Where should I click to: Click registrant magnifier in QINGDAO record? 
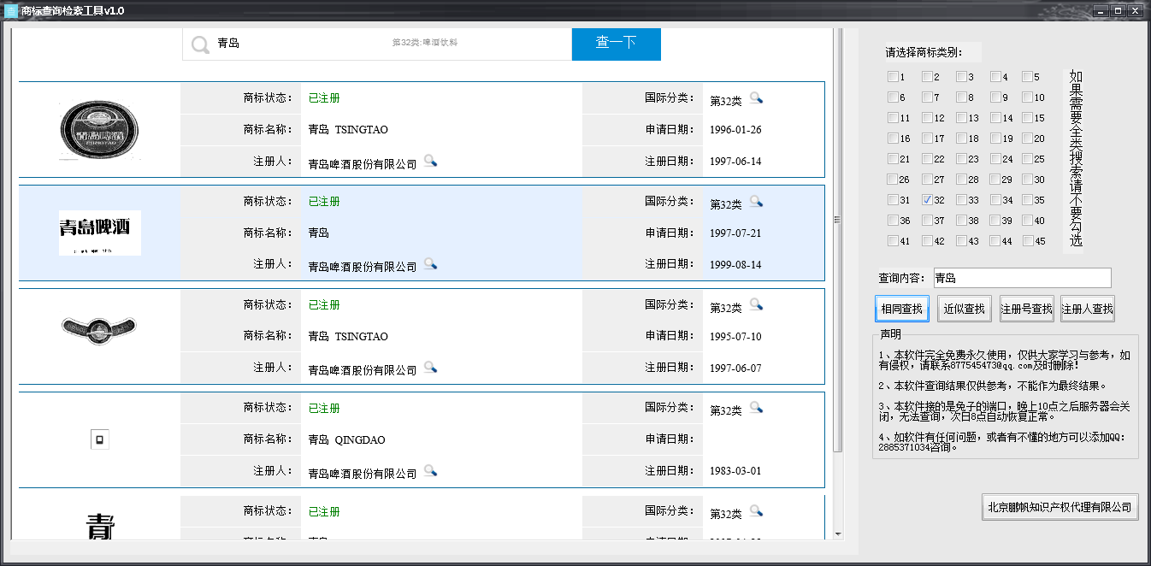[430, 471]
